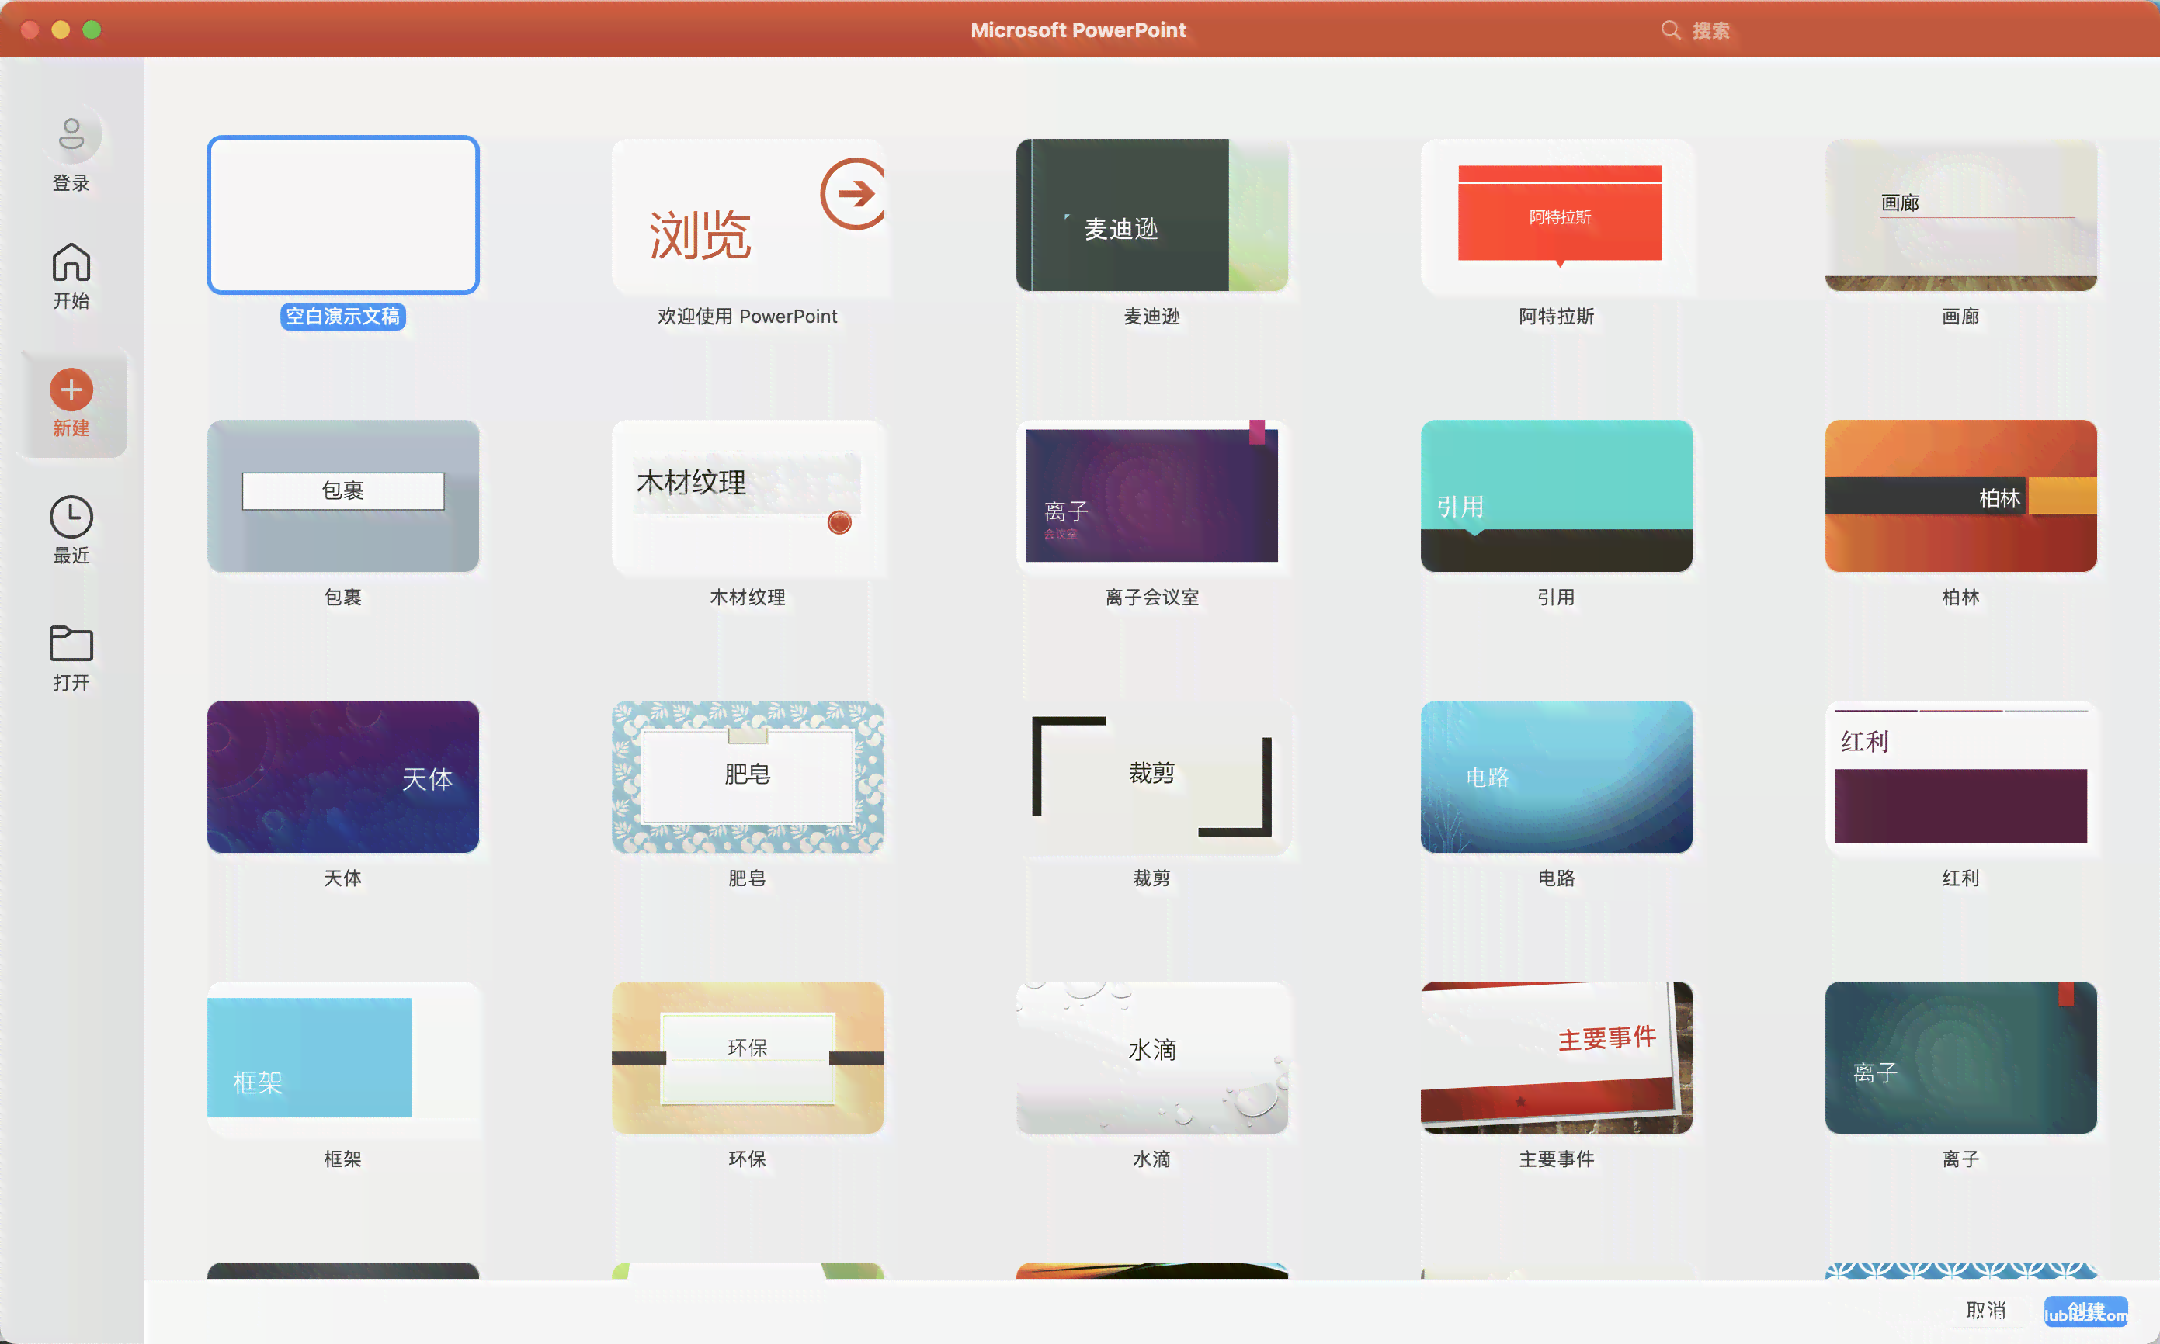Select the 离子会议室 template thumbnail
Viewport: 2160px width, 1344px height.
coord(1152,495)
